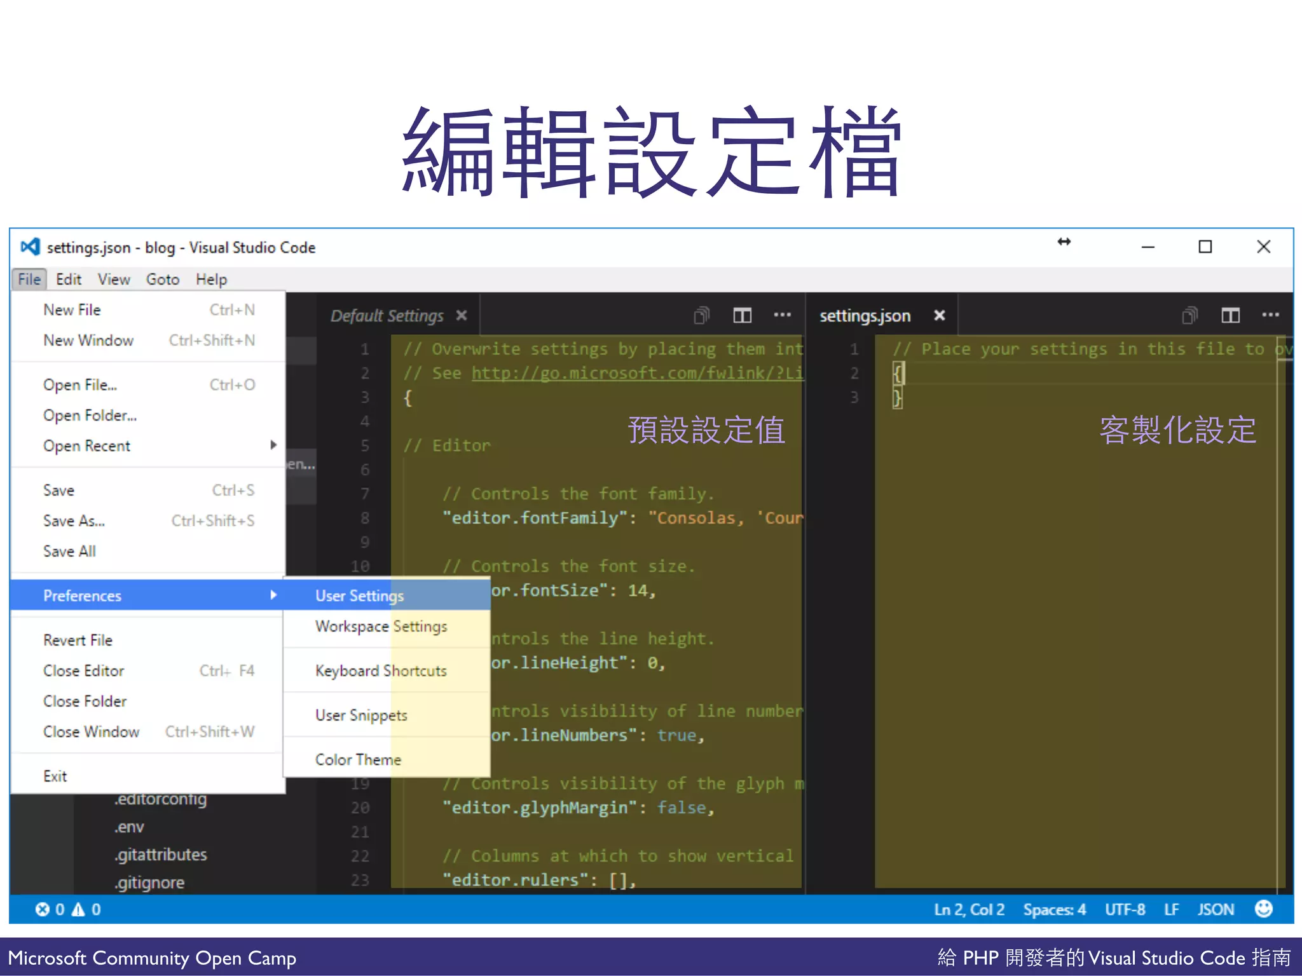Click Save As... menu entry
The width and height of the screenshot is (1302, 976).
click(148, 520)
